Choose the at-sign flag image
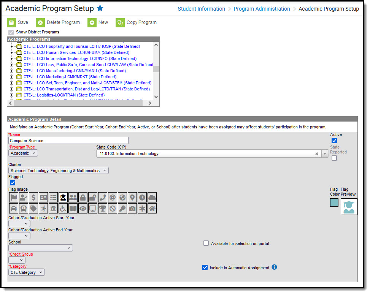This screenshot has height=294, width=370. pos(113,198)
